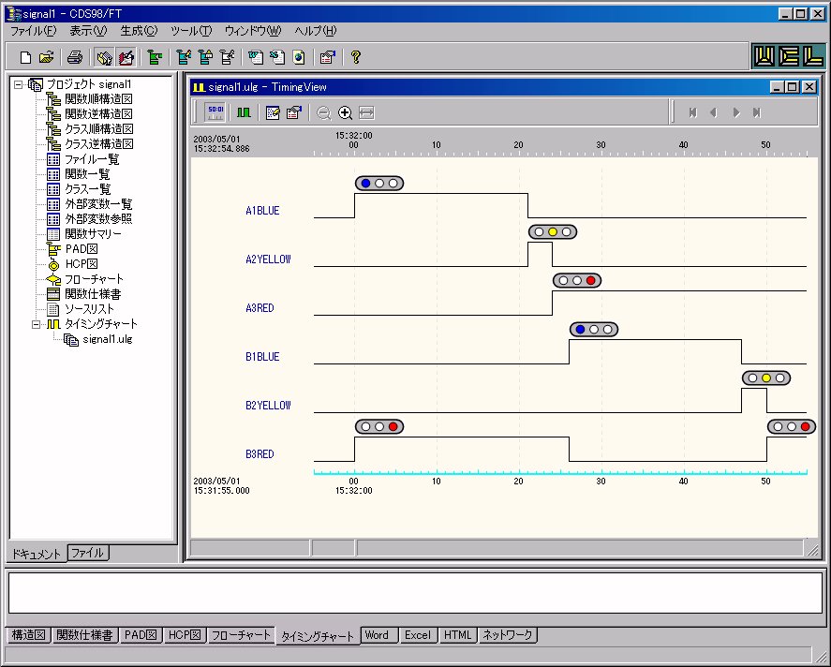Zoom in using the magnifier plus icon
Screen dimensions: 831x667
(x=345, y=112)
